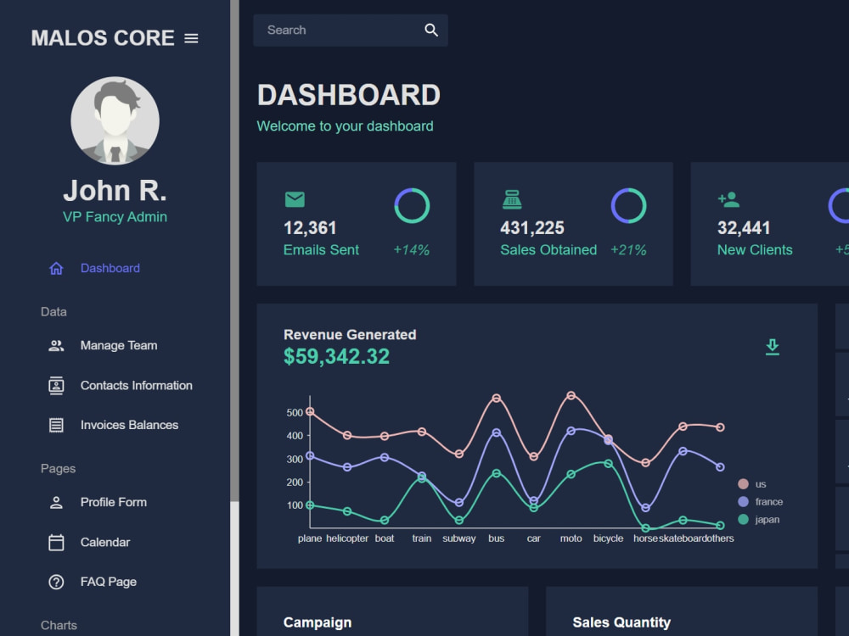849x636 pixels.
Task: Collapse sidebar with hamburger menu icon
Action: coord(191,38)
